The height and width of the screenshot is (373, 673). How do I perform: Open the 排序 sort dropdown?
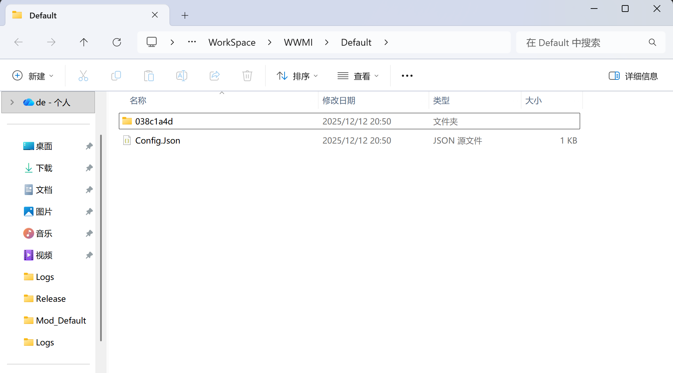pos(297,76)
